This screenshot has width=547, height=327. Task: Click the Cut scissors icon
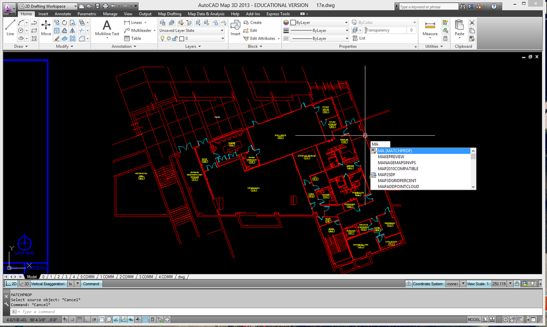coord(472,22)
